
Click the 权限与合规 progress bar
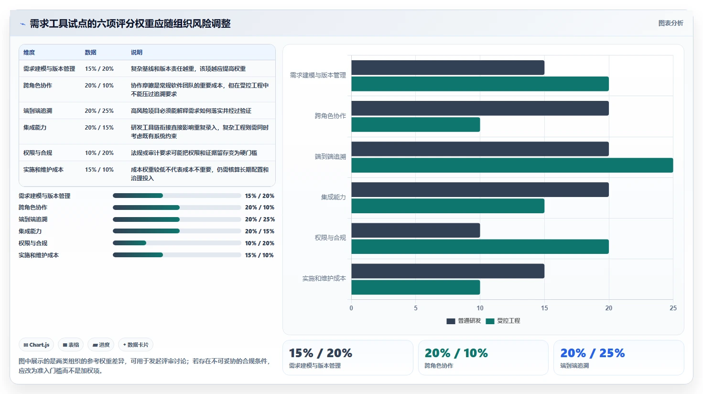point(177,243)
